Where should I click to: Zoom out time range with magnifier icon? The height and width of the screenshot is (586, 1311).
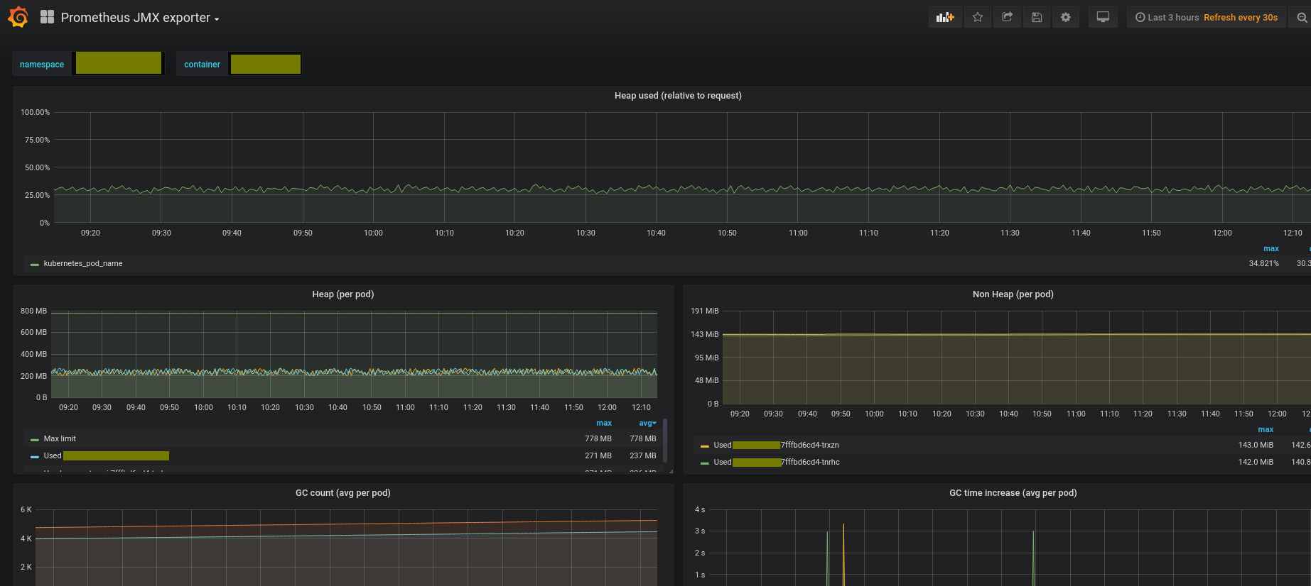pos(1302,17)
